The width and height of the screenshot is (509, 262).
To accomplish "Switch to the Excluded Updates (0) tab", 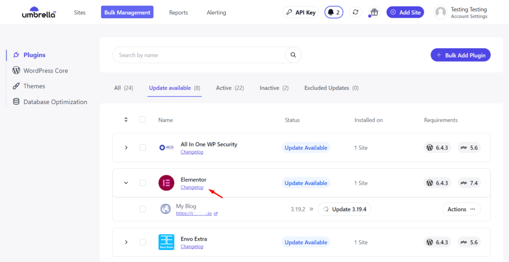I will tap(332, 88).
